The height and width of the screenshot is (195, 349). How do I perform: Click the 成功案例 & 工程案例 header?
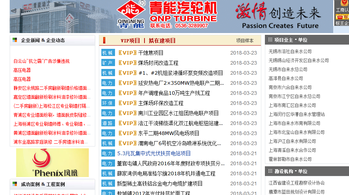(x=43, y=184)
